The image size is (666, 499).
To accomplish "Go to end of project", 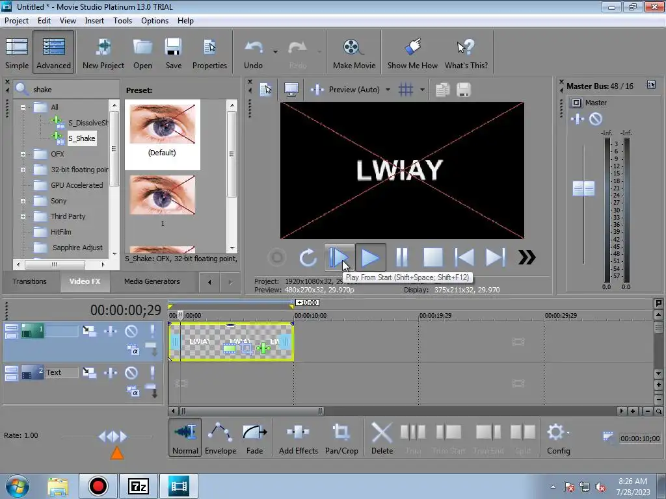I will (x=496, y=257).
